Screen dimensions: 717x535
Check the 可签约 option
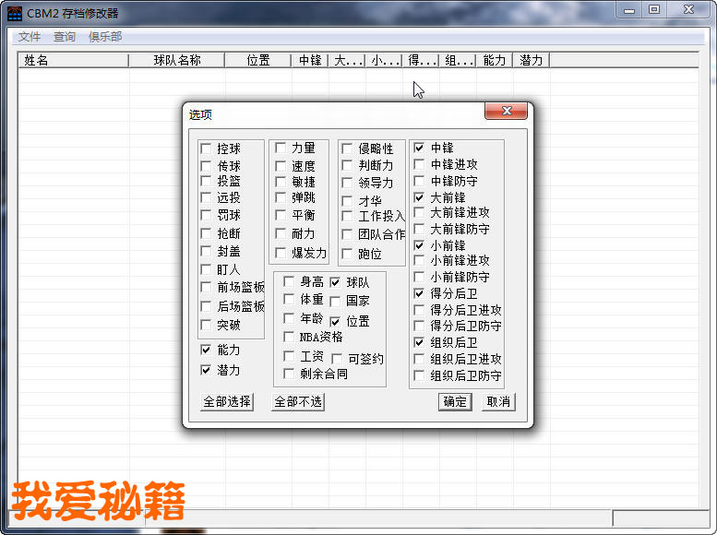coord(337,359)
